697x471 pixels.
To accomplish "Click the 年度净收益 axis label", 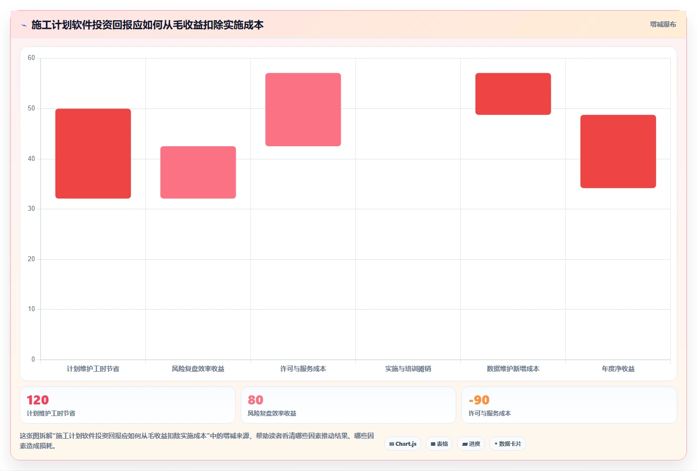I will point(618,369).
